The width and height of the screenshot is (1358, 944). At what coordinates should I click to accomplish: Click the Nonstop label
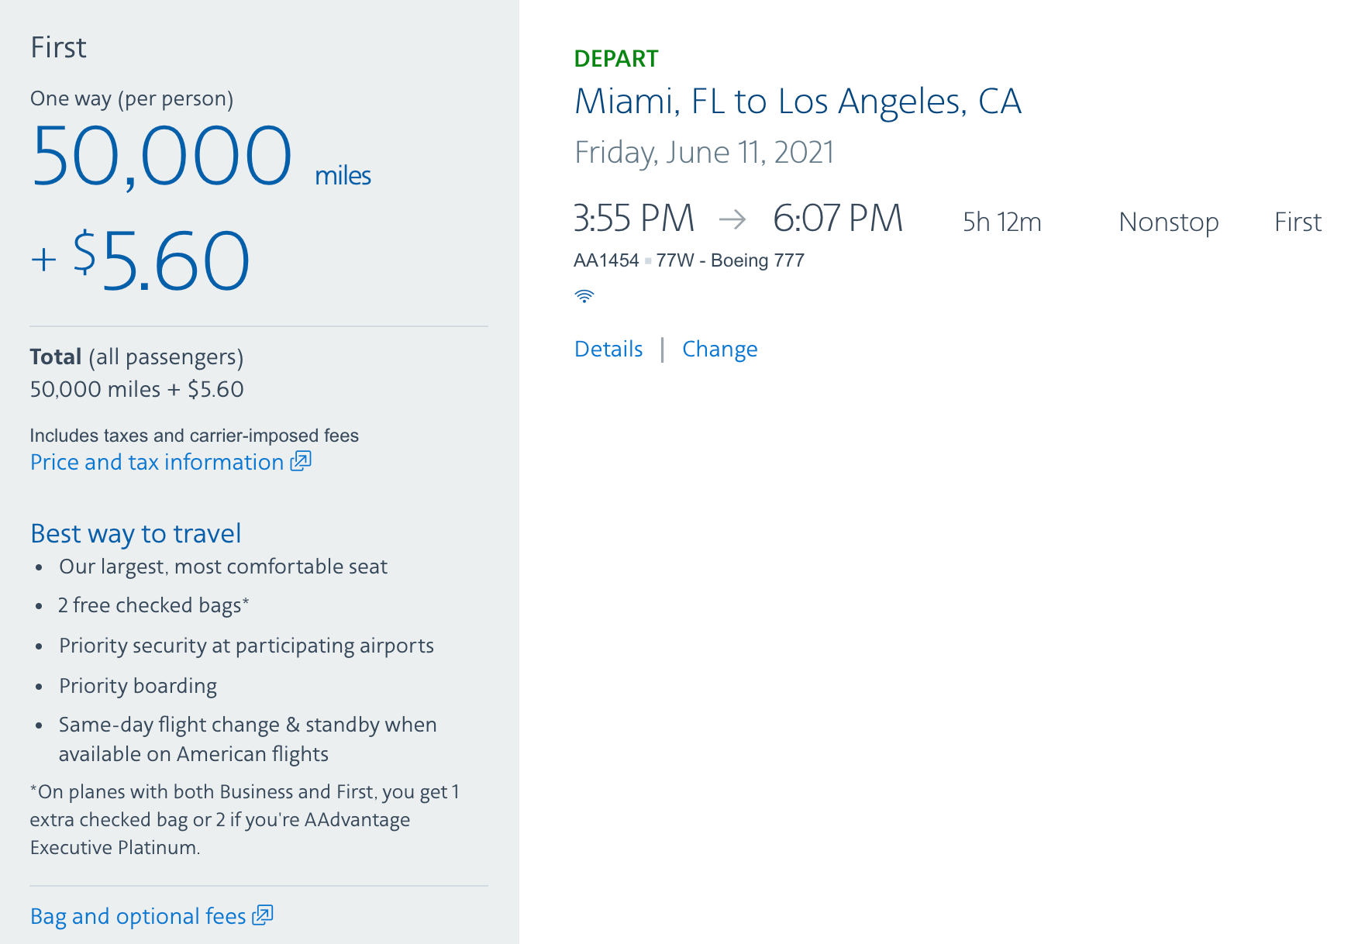pyautogui.click(x=1169, y=222)
